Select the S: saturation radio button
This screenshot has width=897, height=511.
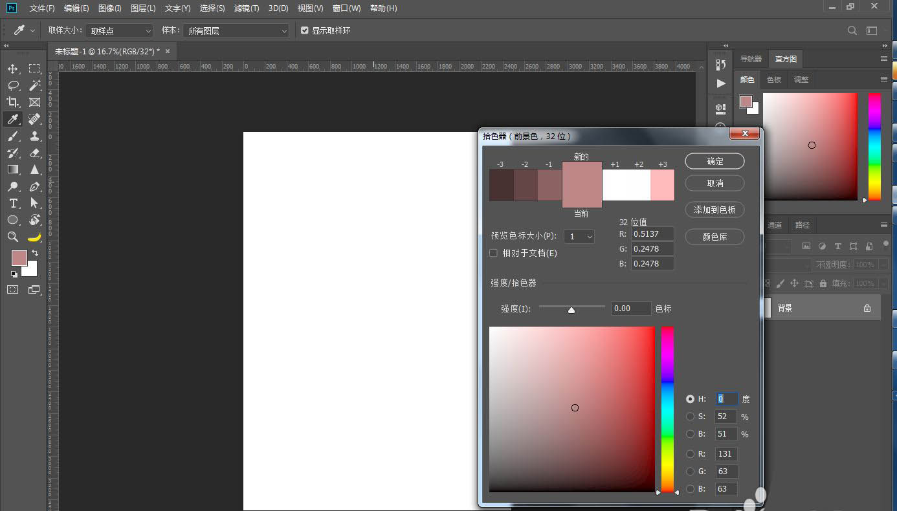click(691, 417)
